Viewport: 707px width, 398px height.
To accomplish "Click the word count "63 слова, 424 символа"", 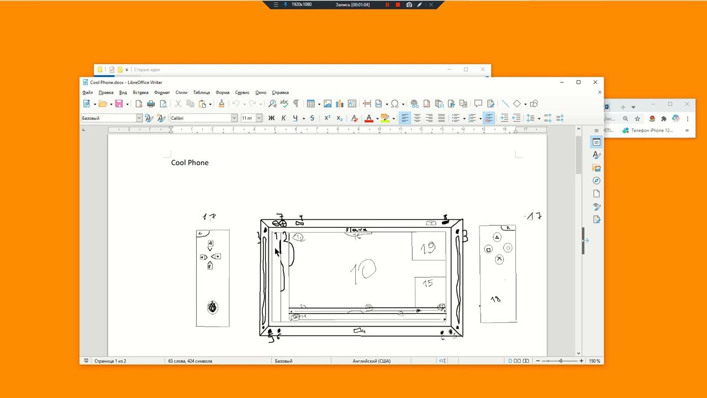I will pos(190,361).
